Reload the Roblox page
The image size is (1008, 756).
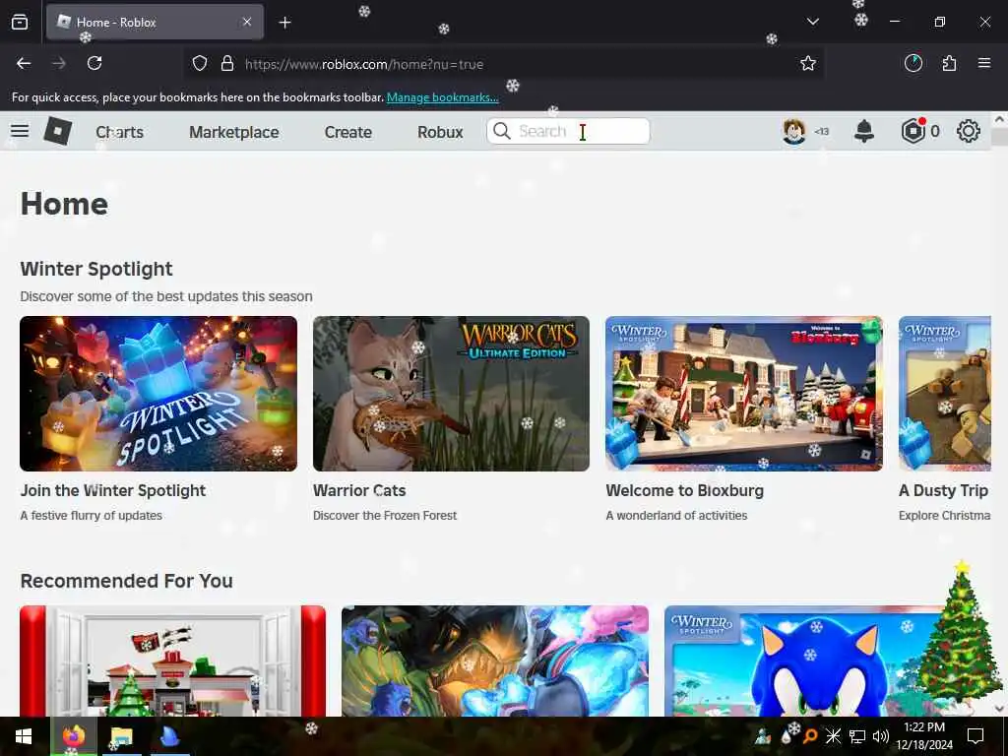tap(94, 63)
